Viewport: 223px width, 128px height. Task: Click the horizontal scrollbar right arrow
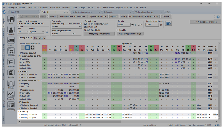click(x=216, y=122)
